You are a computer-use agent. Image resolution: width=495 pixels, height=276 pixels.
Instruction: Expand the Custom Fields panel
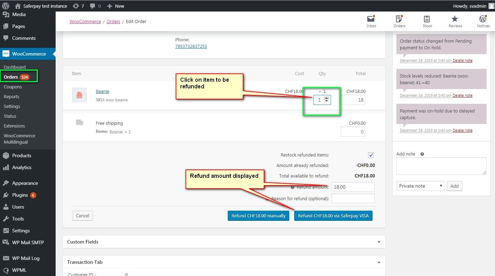379,242
